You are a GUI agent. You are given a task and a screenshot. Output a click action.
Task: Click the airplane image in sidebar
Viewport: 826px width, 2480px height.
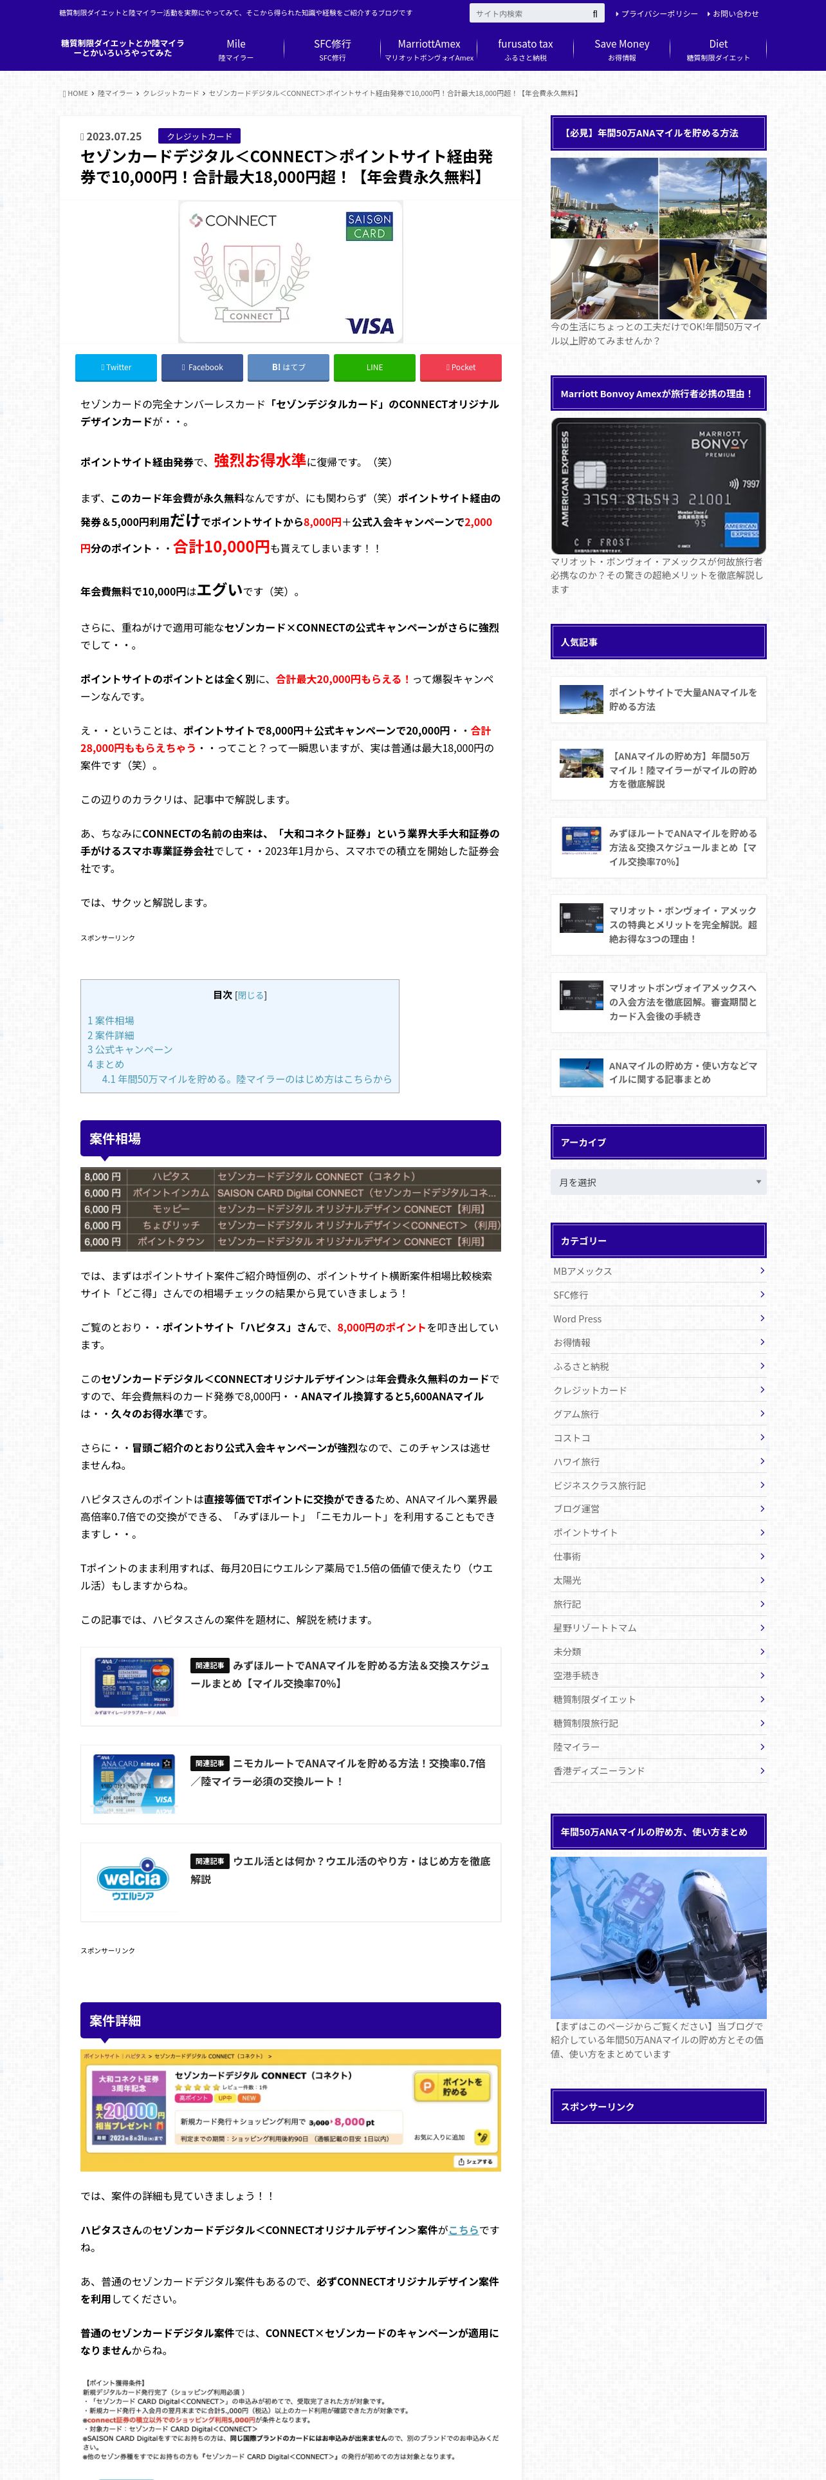coord(657,1937)
